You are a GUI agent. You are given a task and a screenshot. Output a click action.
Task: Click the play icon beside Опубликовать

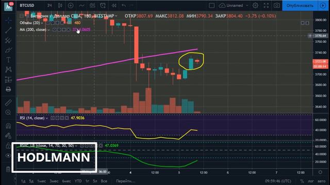(323, 6)
